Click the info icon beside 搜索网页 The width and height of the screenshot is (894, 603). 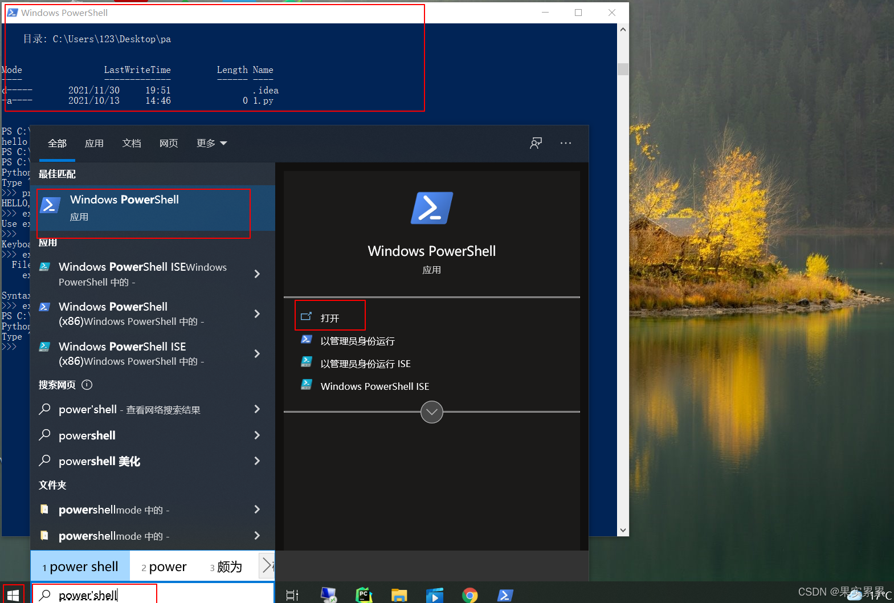(87, 385)
